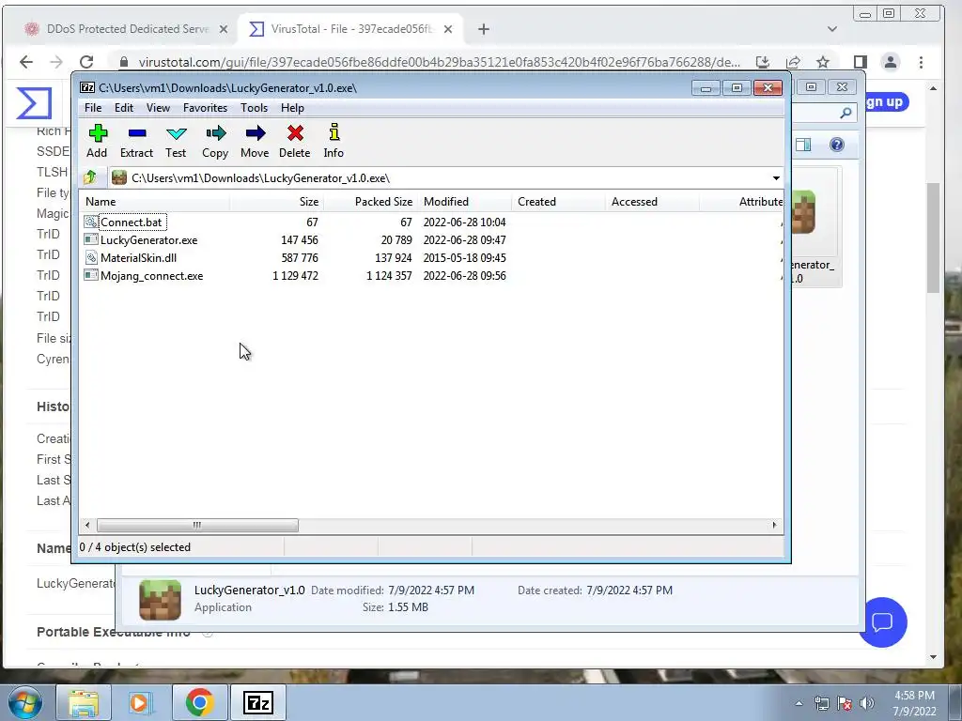Open the File menu in 7-Zip
Image resolution: width=962 pixels, height=721 pixels.
(93, 108)
